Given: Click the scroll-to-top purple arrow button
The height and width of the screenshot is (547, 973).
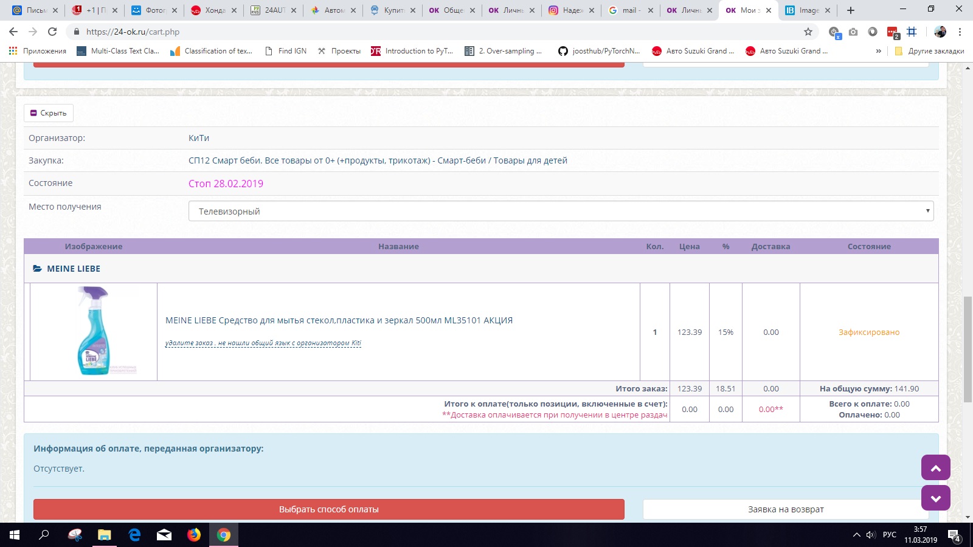Looking at the screenshot, I should click(935, 468).
